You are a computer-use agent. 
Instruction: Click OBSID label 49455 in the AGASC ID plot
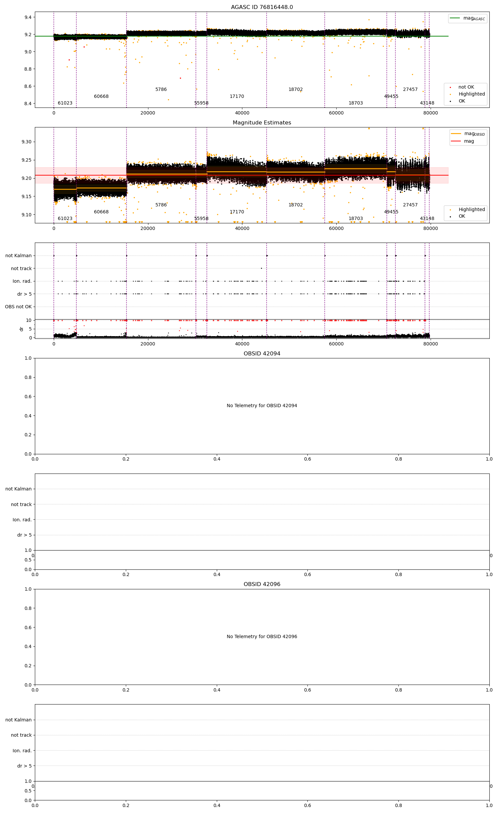[x=391, y=97]
